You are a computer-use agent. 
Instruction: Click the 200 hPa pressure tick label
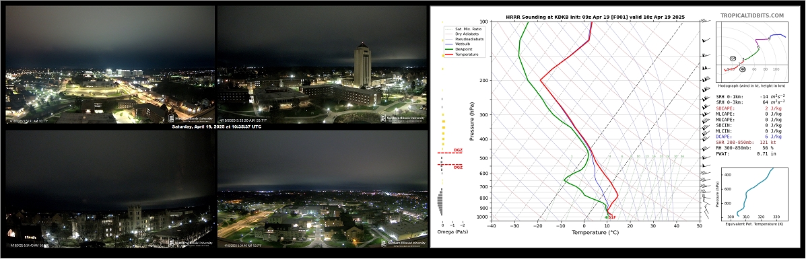pyautogui.click(x=484, y=81)
